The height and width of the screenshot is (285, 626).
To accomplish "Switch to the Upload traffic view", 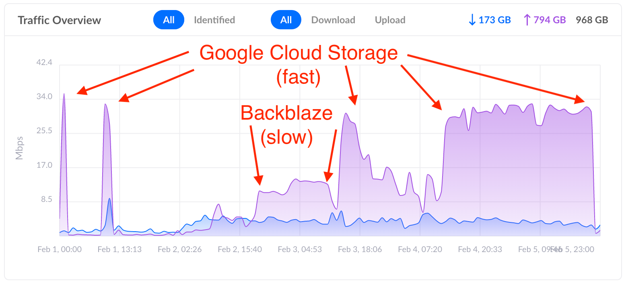I will click(x=390, y=20).
